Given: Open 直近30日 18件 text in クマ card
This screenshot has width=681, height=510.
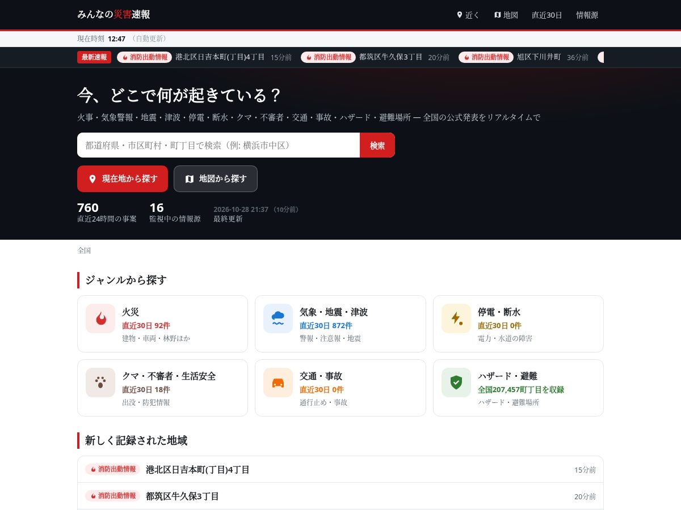Looking at the screenshot, I should click(x=146, y=389).
